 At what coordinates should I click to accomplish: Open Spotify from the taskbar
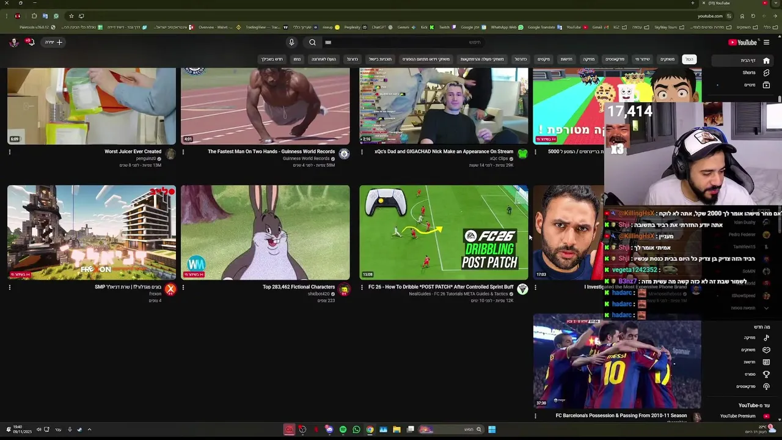click(x=343, y=430)
